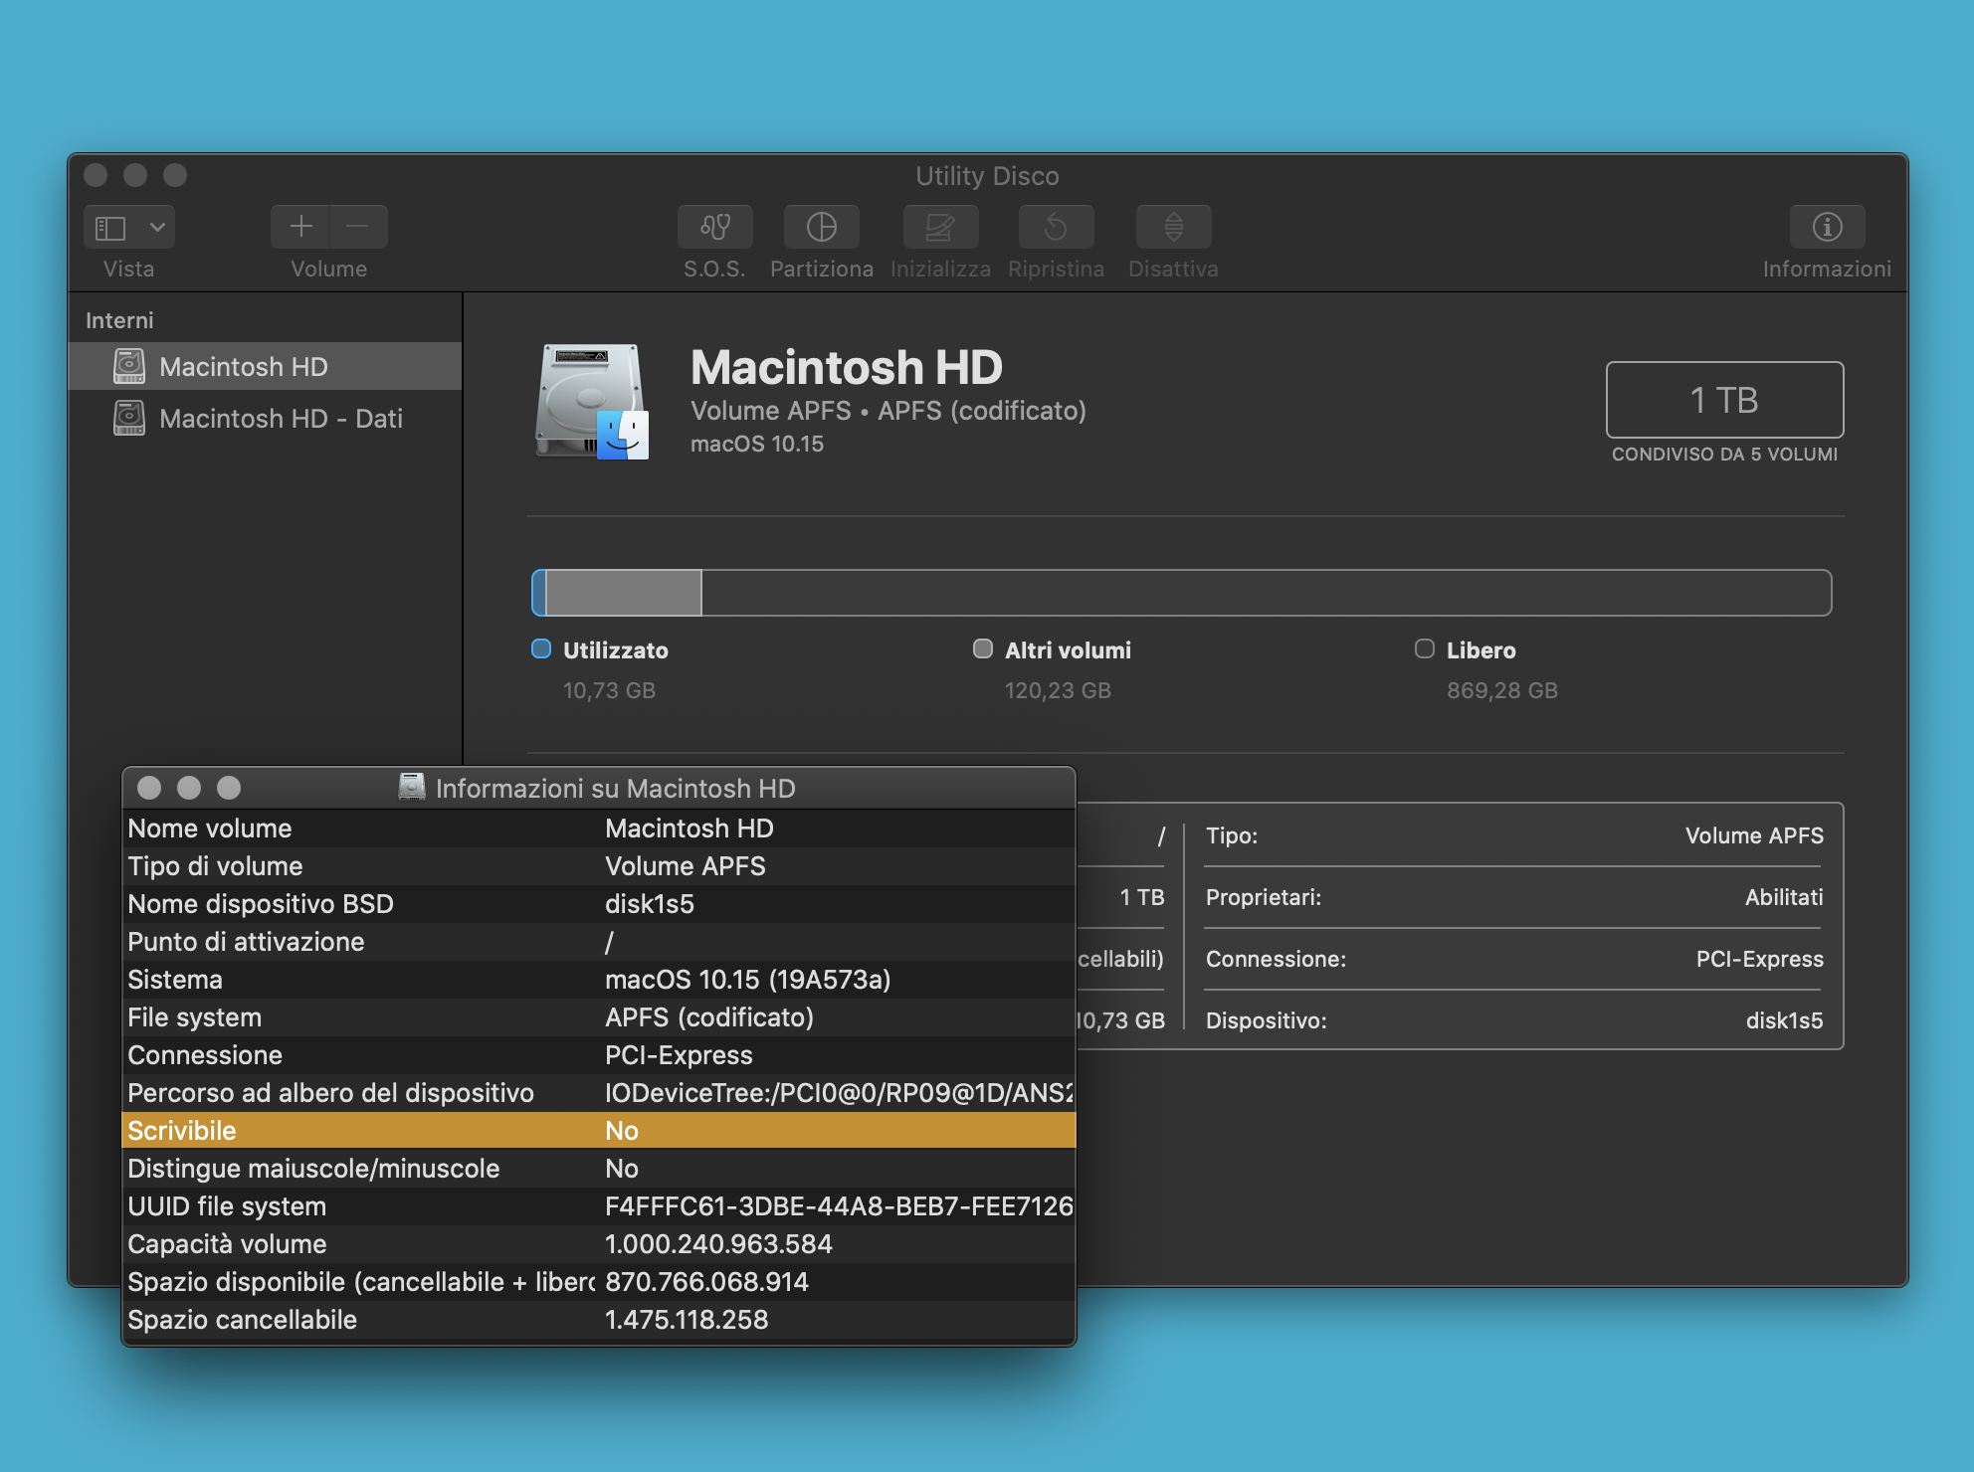This screenshot has width=1974, height=1472.
Task: Open the Partiziona tool
Action: [x=822, y=227]
